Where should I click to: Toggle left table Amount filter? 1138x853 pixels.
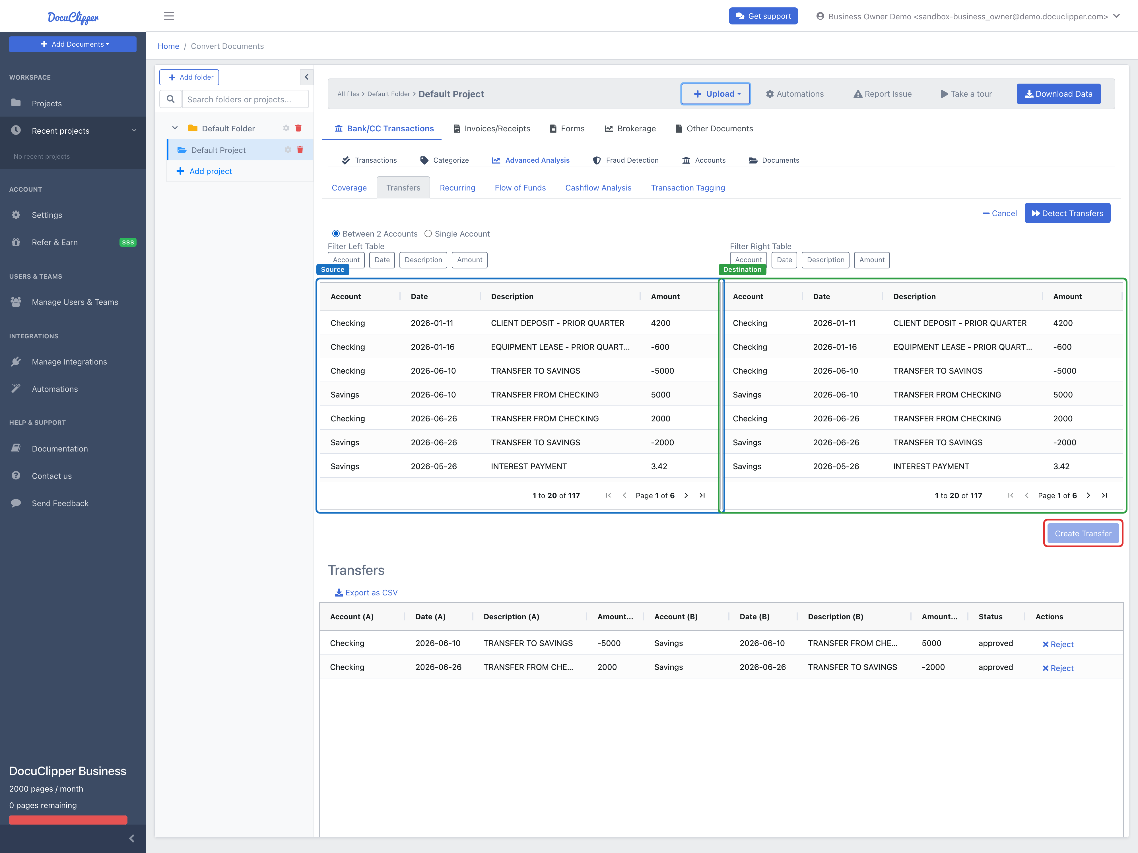(470, 260)
